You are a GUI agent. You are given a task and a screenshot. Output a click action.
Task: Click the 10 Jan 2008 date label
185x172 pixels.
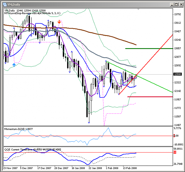point(78,168)
